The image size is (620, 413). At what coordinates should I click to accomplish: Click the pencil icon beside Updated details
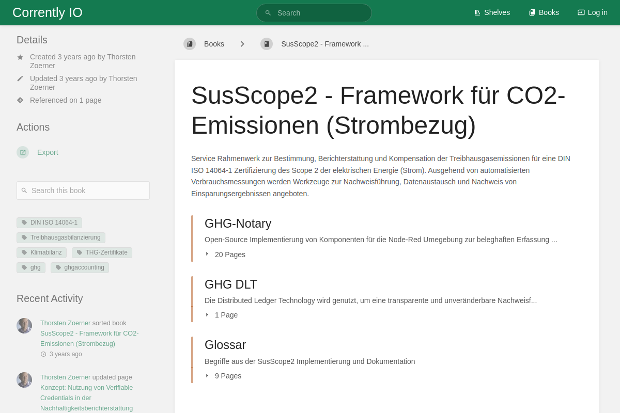(20, 78)
